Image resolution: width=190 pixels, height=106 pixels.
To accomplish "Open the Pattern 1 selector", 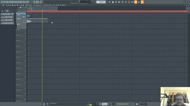I will pyautogui.click(x=101, y=2).
